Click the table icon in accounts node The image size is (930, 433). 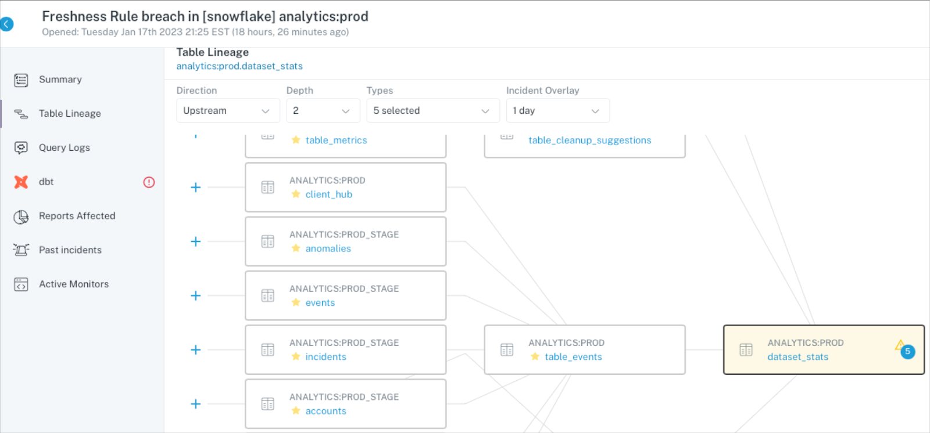[267, 404]
